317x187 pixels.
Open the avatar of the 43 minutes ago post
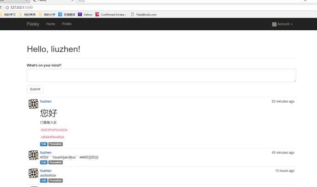tap(33, 155)
